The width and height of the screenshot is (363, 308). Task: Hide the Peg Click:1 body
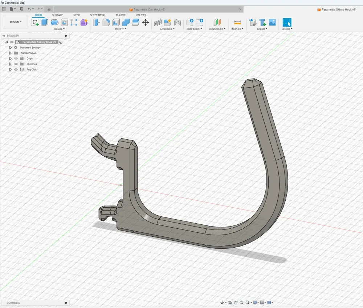[x=16, y=69]
